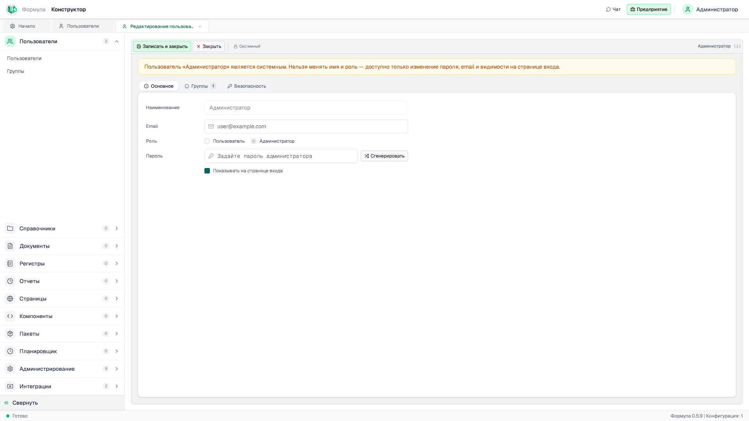Click the Наименование field
The image size is (749, 421).
pos(306,108)
